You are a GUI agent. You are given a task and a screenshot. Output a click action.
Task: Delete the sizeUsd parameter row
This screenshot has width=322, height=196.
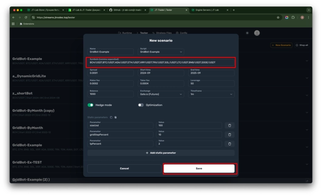point(229,125)
